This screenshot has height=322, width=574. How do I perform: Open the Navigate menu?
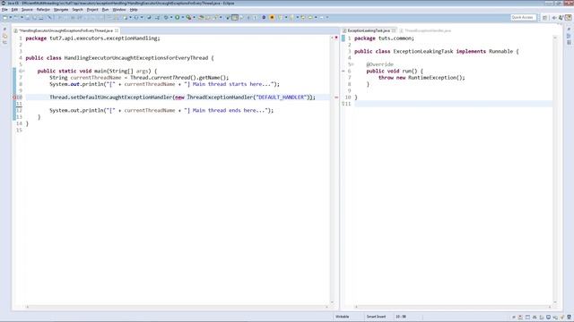point(61,10)
